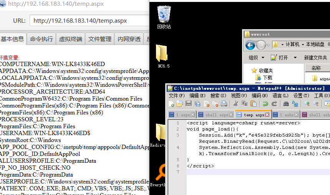
Task: Click the Zoom In magnifier icon
Action: coord(307,104)
